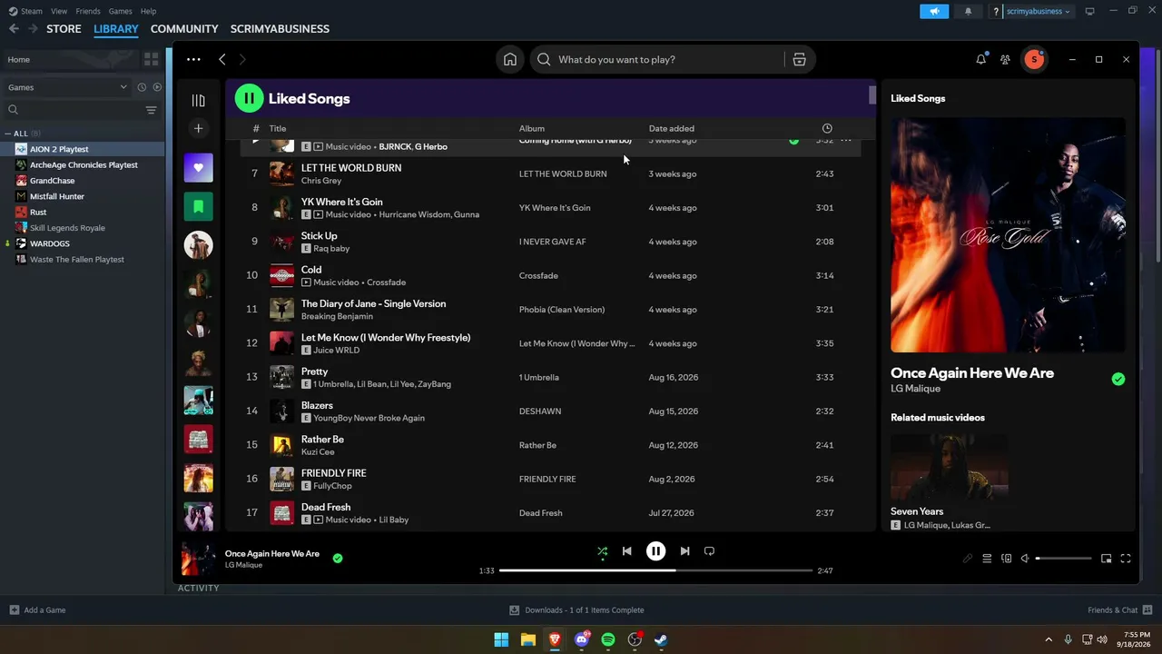Toggle liked checkmark on Once Again Here We Are
Screen dimensions: 1162x654
1118,379
